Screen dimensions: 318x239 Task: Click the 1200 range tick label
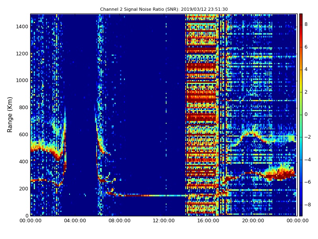(x=22, y=54)
